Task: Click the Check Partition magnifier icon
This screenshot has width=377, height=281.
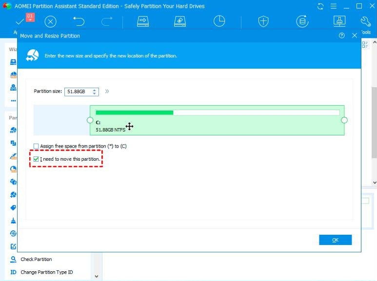Action: 13,260
